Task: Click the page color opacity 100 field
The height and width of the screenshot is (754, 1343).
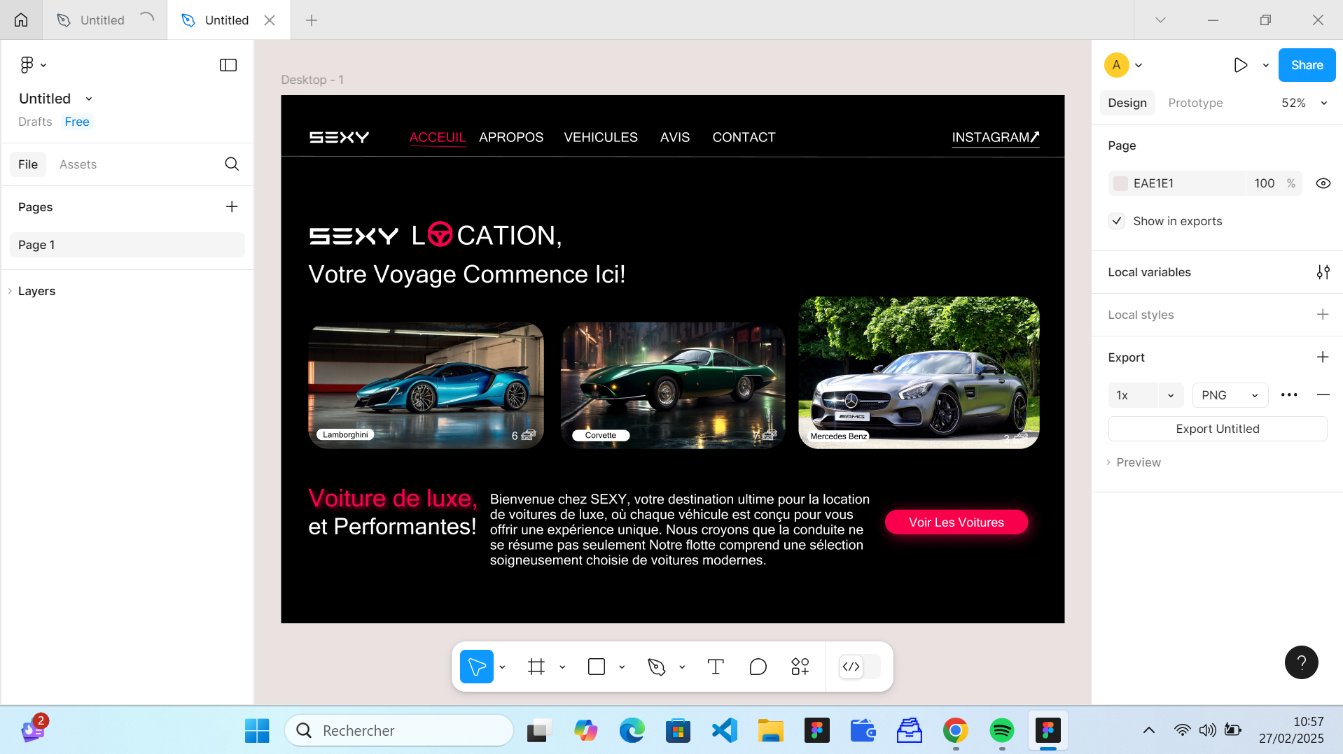Action: (x=1265, y=183)
